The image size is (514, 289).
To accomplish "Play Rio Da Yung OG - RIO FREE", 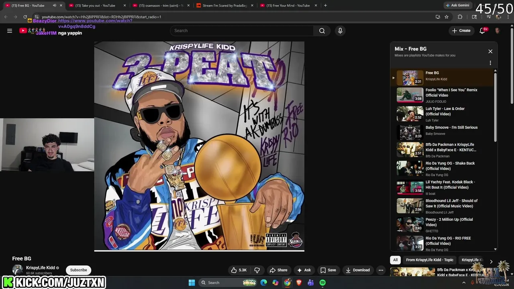I will point(443,243).
